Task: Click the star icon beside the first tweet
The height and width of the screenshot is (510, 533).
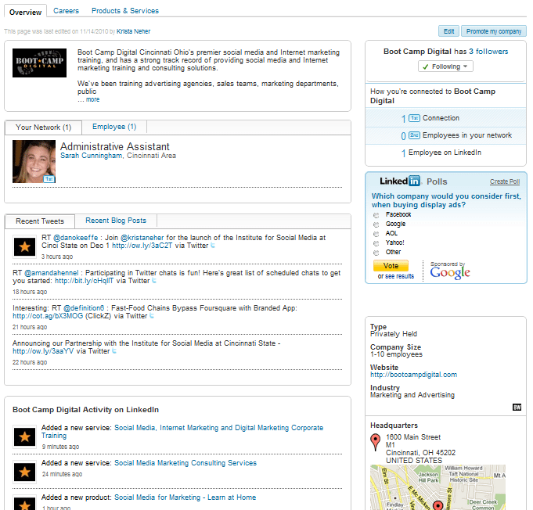Action: [x=24, y=247]
